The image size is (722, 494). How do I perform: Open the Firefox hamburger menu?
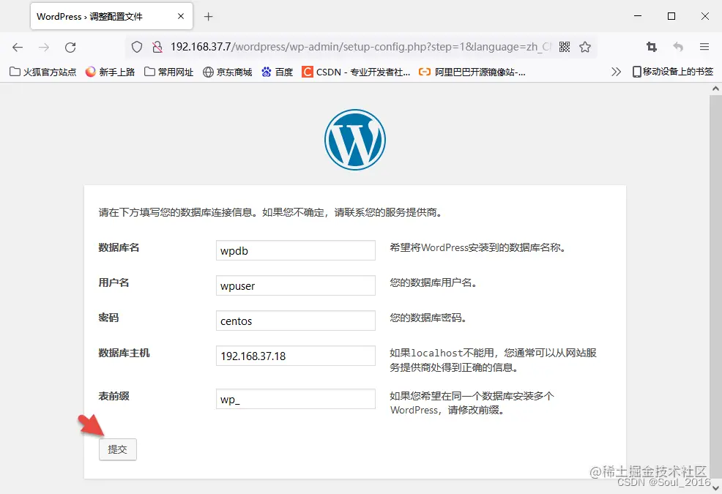[x=704, y=47]
